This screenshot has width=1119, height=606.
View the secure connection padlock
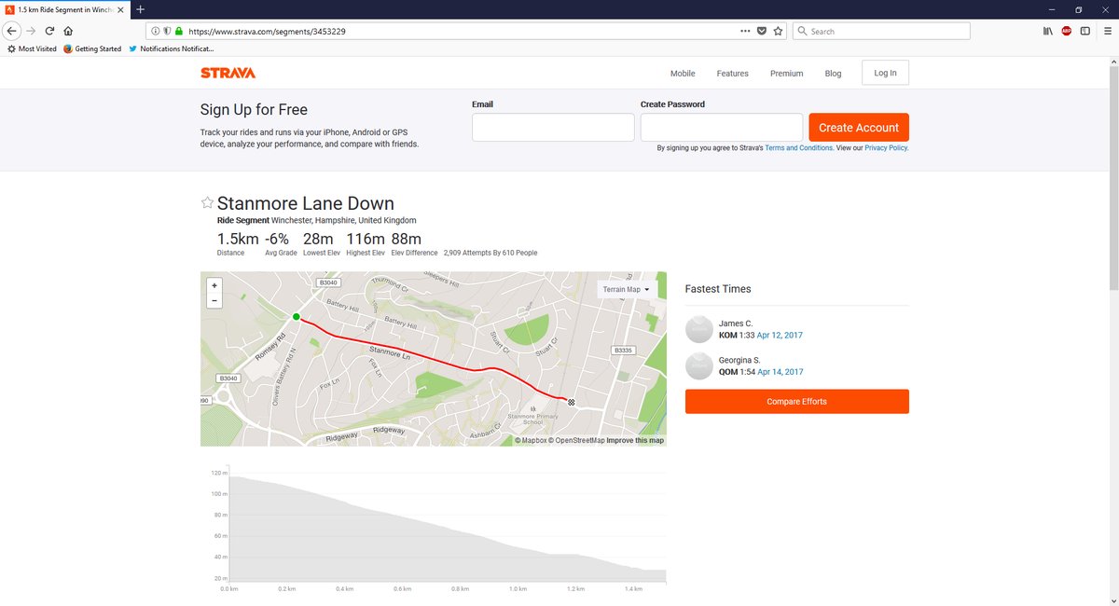click(178, 31)
